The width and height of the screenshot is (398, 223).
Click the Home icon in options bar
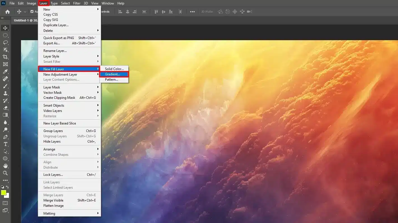click(x=8, y=12)
